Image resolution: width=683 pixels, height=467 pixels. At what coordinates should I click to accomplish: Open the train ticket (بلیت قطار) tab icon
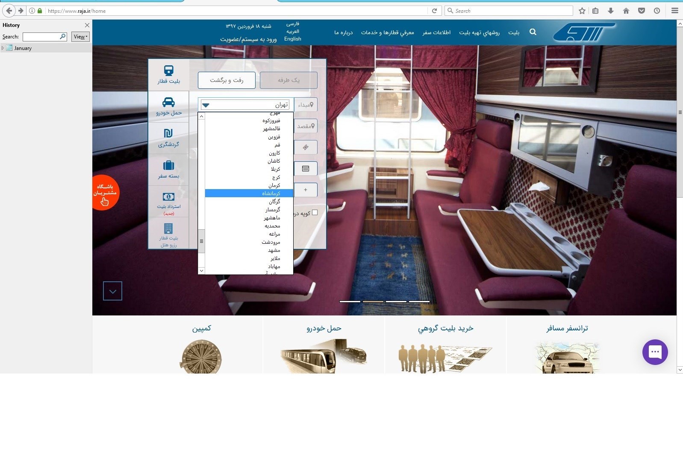click(x=168, y=71)
